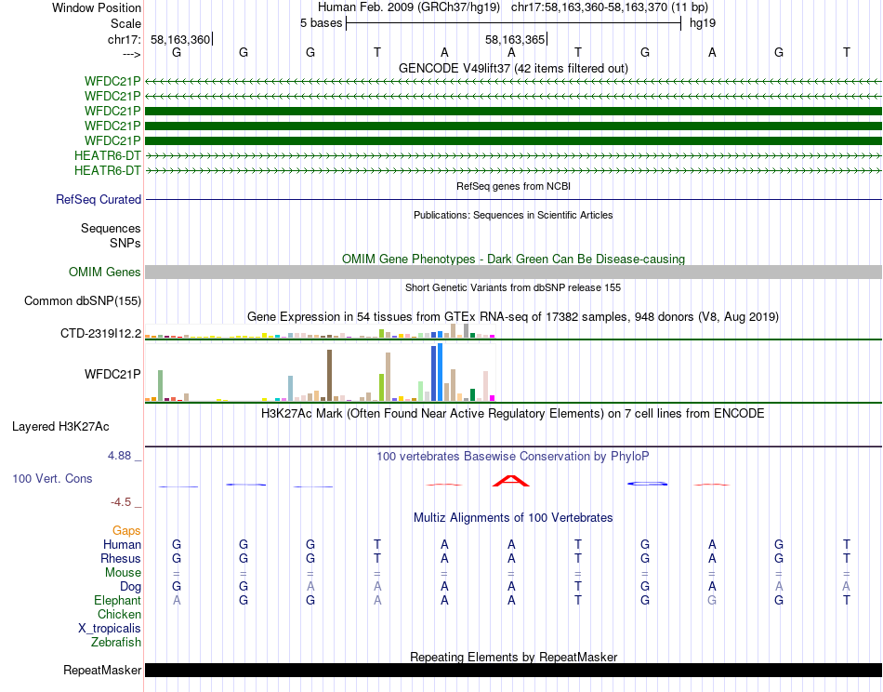The width and height of the screenshot is (883, 692).
Task: Click the thick blue PhyloP conservation mark
Action: [x=648, y=484]
